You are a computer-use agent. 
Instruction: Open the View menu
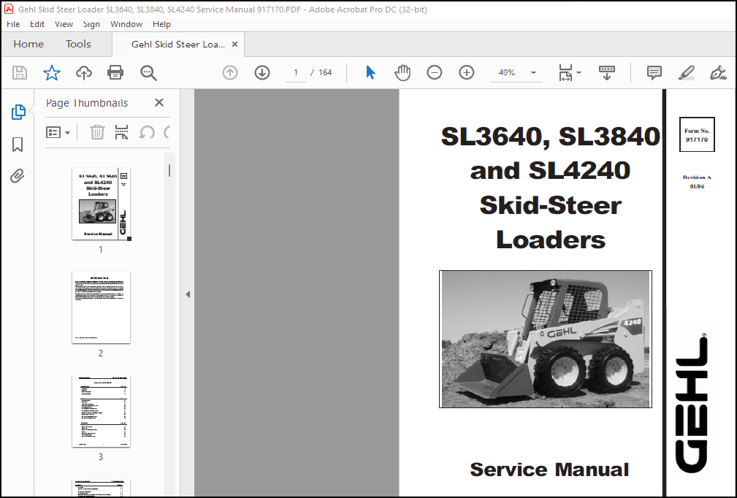(x=64, y=24)
